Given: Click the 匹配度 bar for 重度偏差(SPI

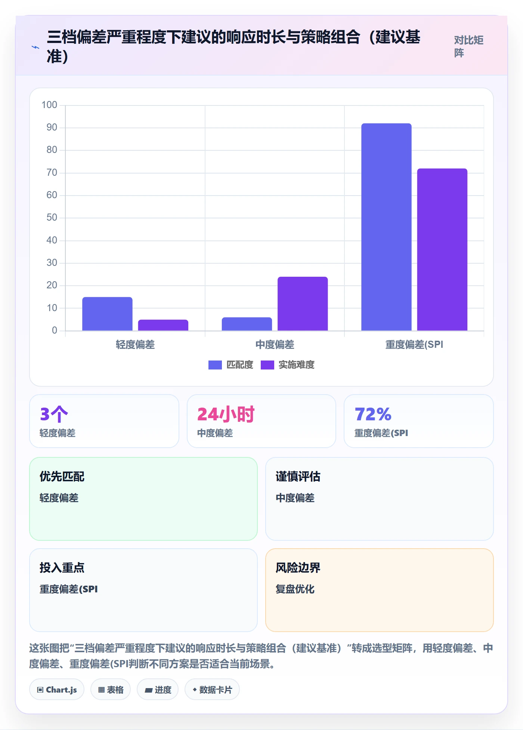Looking at the screenshot, I should click(x=386, y=227).
